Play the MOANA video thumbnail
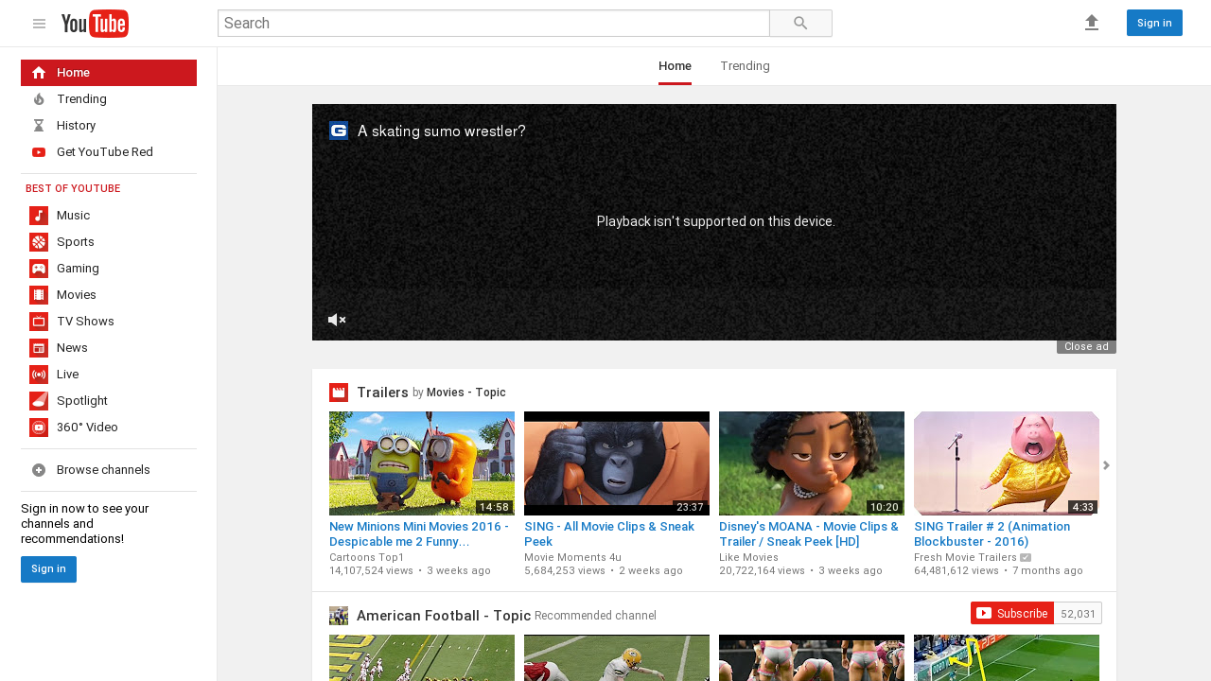The height and width of the screenshot is (681, 1211). (812, 463)
